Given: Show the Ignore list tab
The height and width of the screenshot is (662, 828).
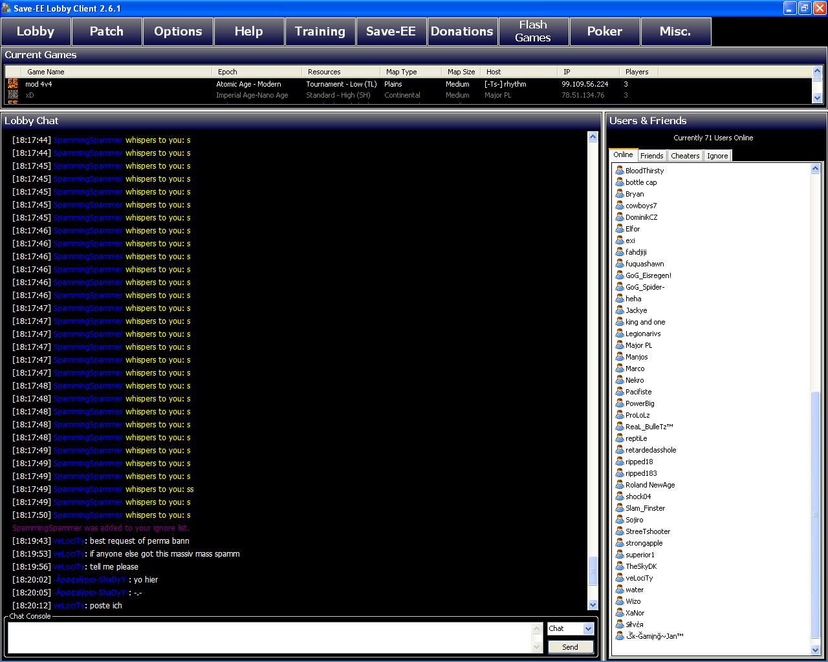Looking at the screenshot, I should [x=717, y=156].
